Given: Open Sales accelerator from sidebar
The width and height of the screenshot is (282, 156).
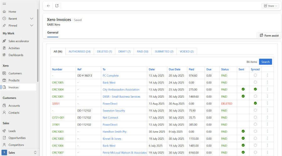Looking at the screenshot, I should click(18, 41).
